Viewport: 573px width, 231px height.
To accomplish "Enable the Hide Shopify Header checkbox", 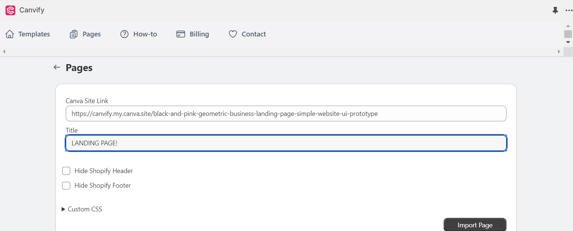I will point(66,171).
